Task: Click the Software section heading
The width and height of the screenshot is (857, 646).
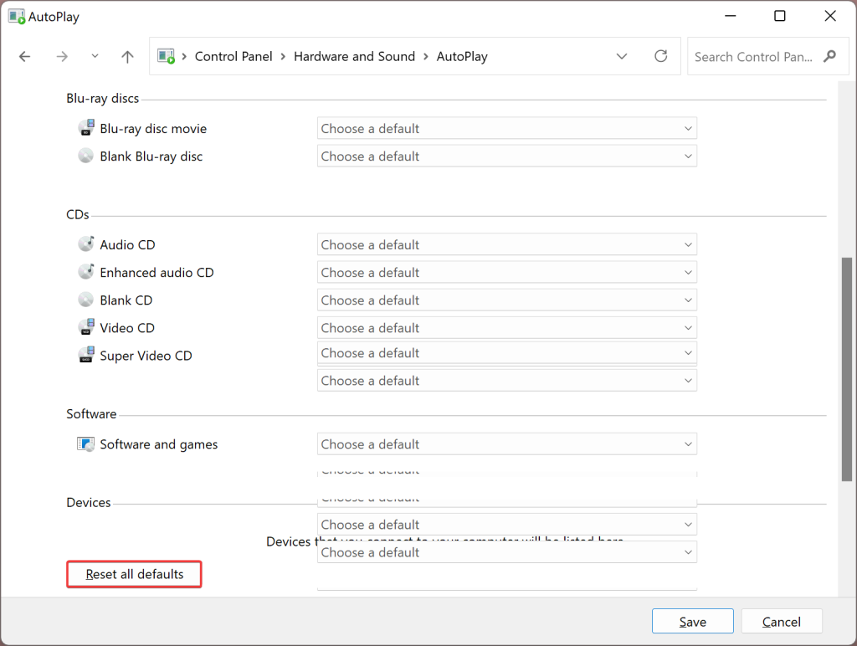Action: pyautogui.click(x=91, y=413)
